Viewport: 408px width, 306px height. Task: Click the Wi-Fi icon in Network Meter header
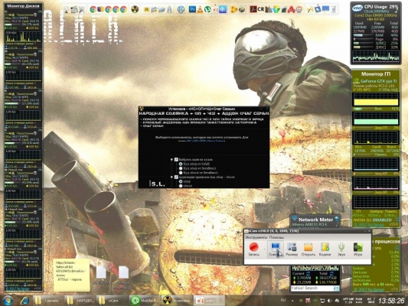[294, 219]
